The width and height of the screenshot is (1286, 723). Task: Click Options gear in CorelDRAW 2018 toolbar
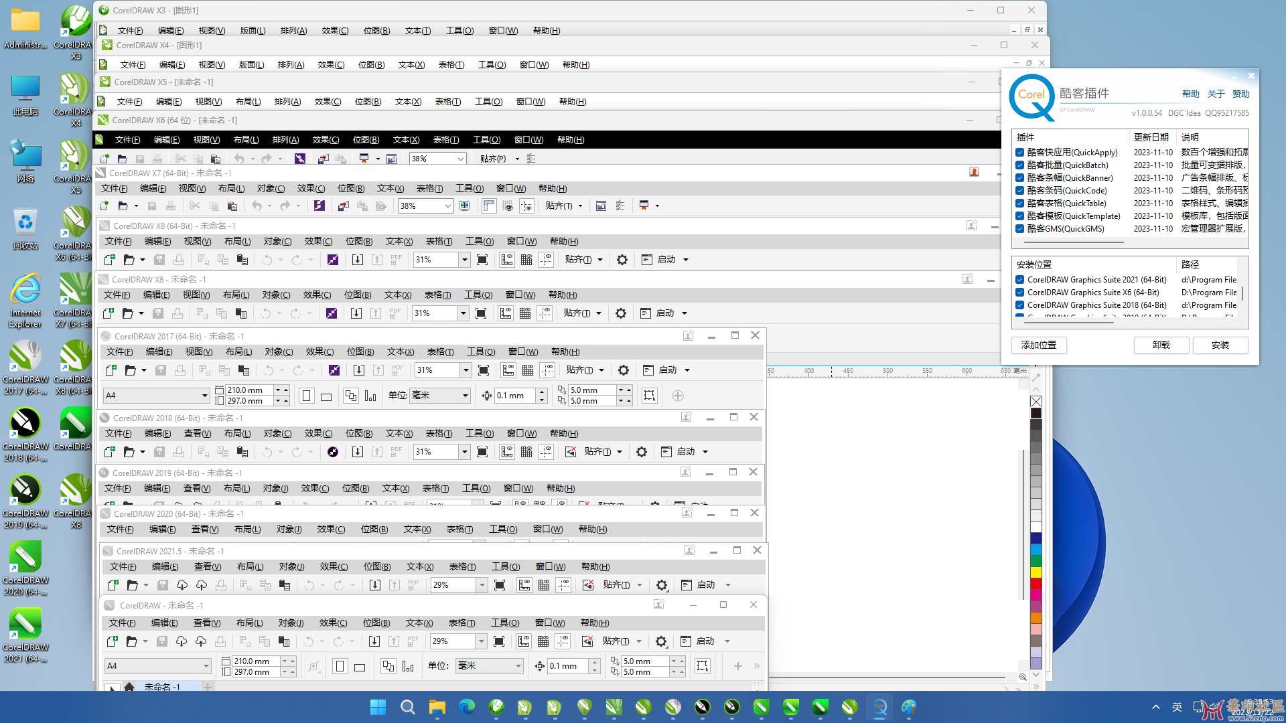[x=642, y=452]
